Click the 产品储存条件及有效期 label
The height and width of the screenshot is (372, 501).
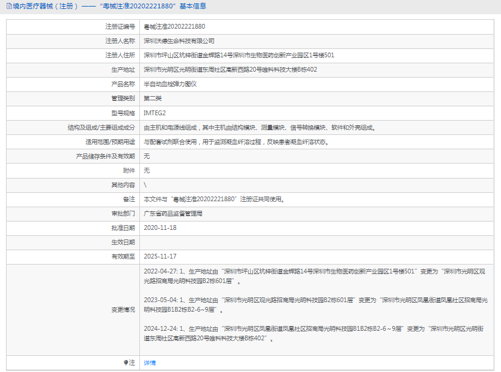(105, 156)
